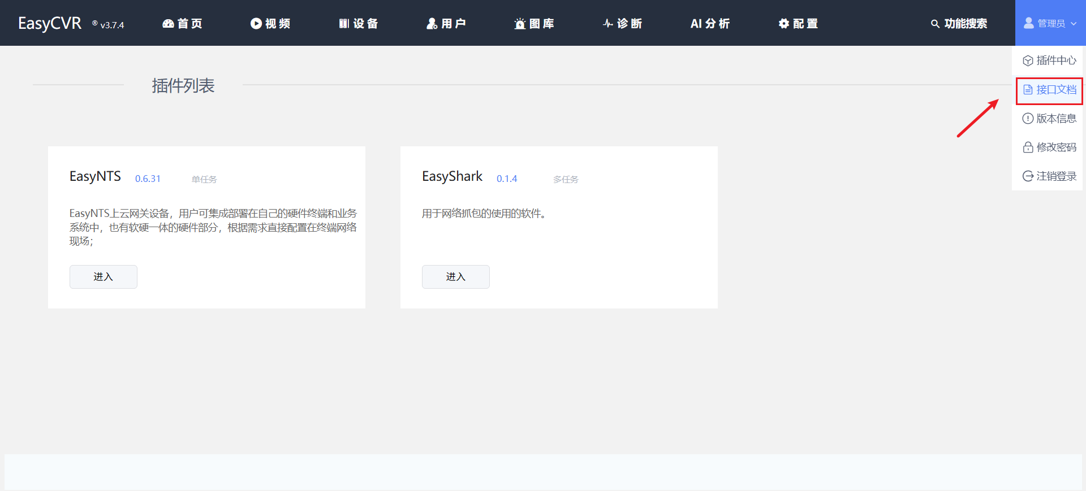Click the EasyShark plugin title

coord(452,177)
